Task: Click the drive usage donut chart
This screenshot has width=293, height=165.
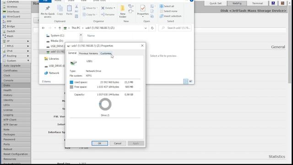Action: tap(105, 104)
